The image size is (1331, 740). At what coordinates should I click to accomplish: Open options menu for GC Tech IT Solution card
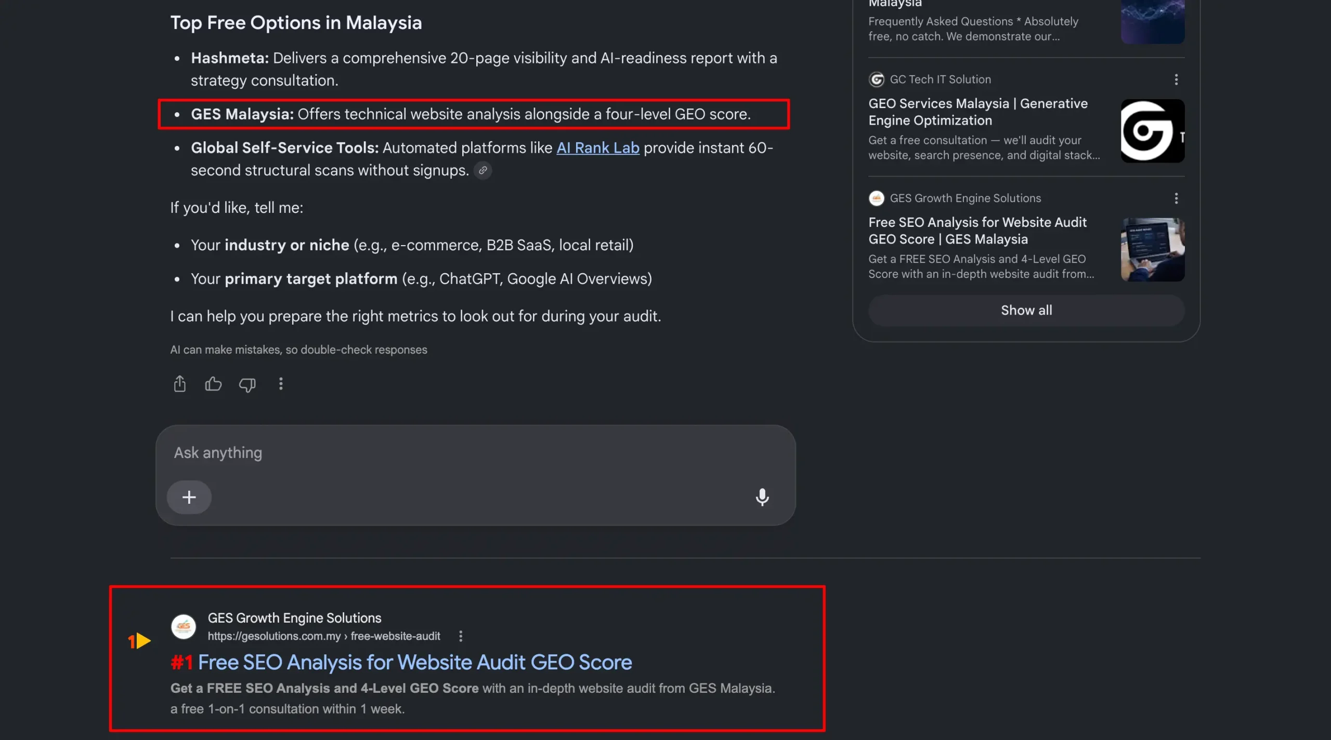1176,79
